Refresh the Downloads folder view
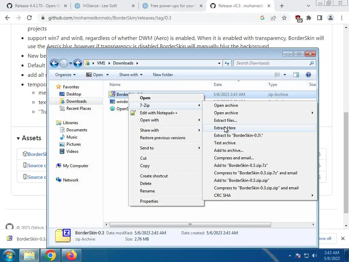Viewport: 349px width, 262px height. pos(227,63)
